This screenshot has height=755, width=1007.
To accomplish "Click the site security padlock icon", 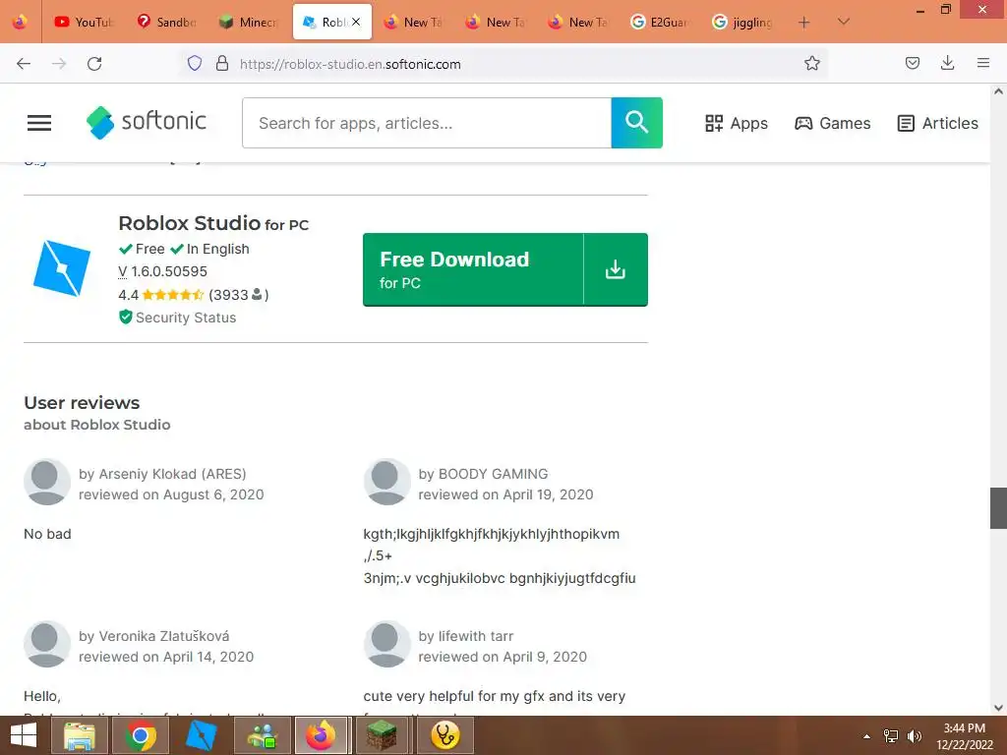I will pyautogui.click(x=222, y=63).
